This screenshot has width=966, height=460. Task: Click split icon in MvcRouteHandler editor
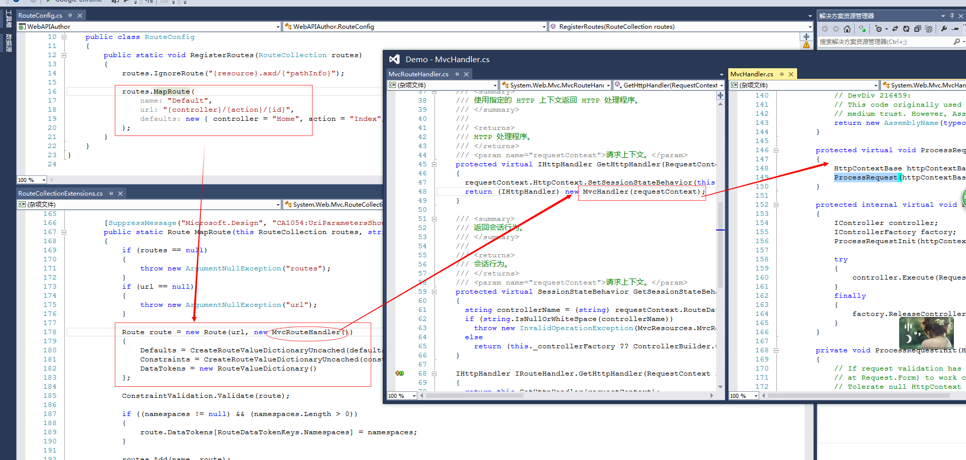[x=720, y=95]
